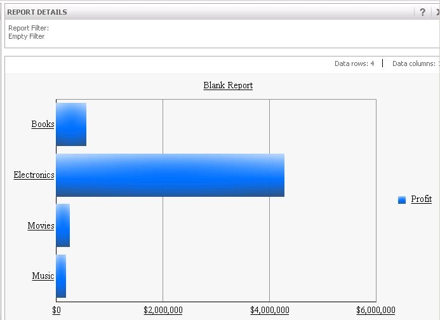Click the Empty Filter text

coord(27,36)
